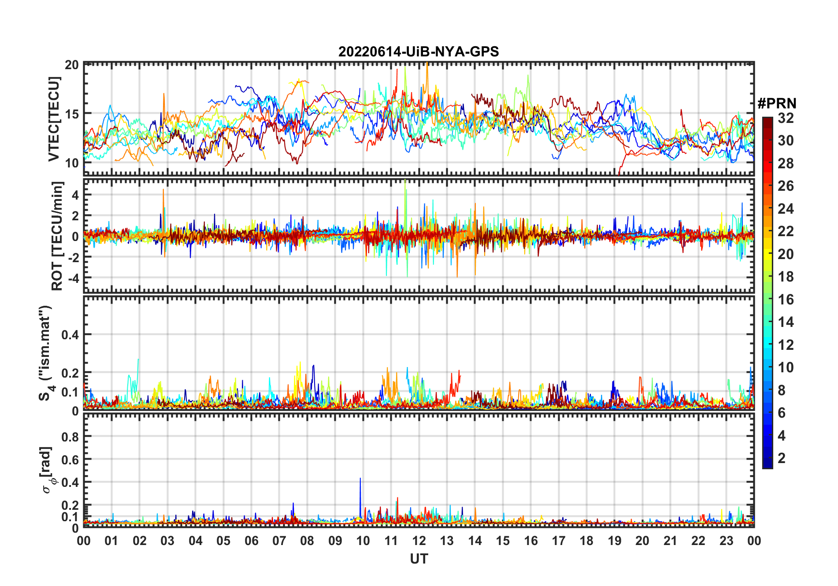Click the S4 ("ism.mat") axis label
The width and height of the screenshot is (838, 586).
click(46, 353)
